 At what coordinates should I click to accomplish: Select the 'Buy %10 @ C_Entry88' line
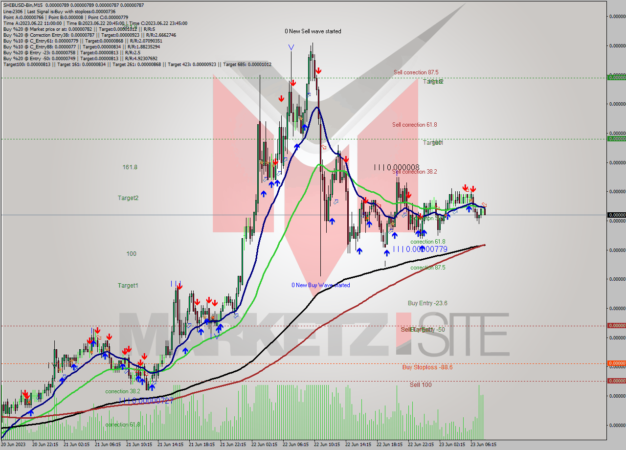(81, 46)
